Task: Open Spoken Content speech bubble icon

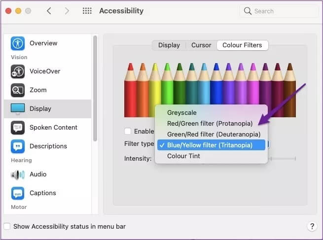Action: (x=18, y=128)
